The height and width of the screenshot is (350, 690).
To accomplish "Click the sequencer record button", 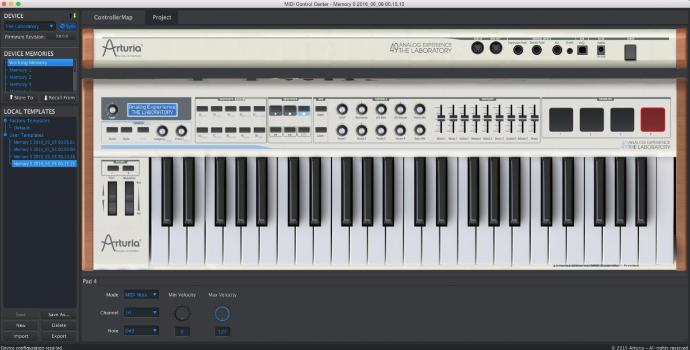I will [304, 109].
